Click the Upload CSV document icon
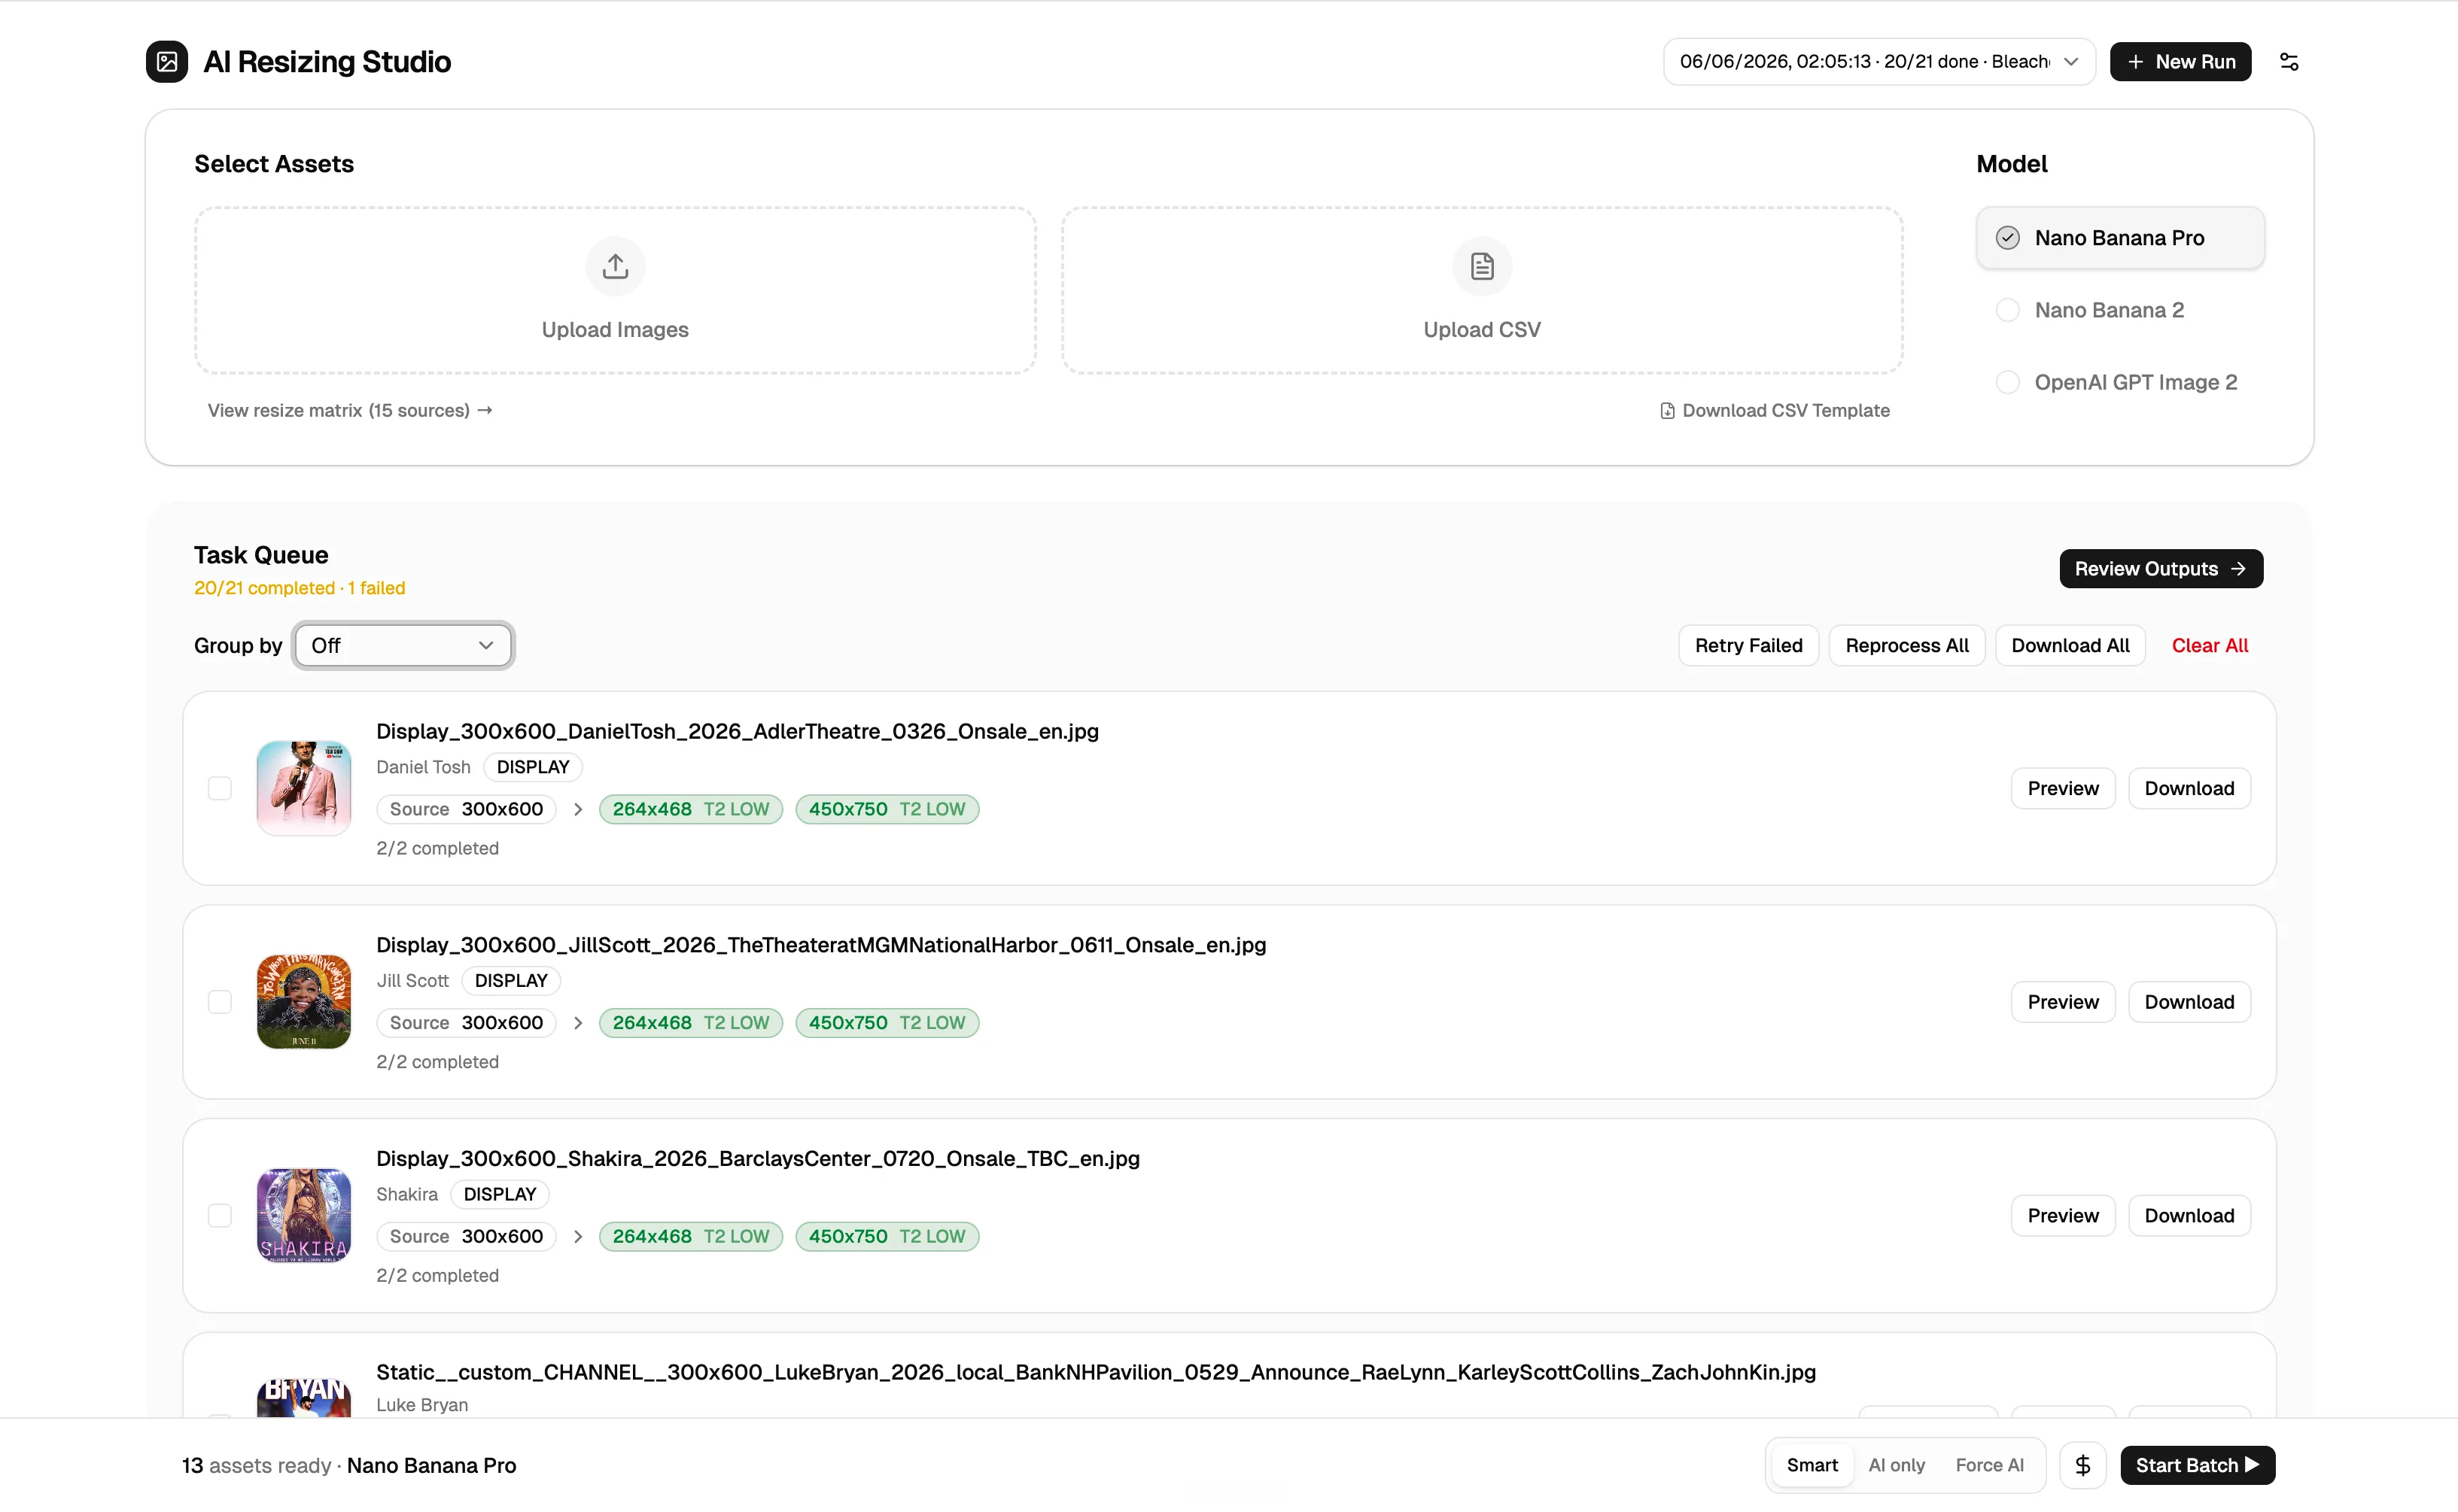 pyautogui.click(x=1482, y=266)
